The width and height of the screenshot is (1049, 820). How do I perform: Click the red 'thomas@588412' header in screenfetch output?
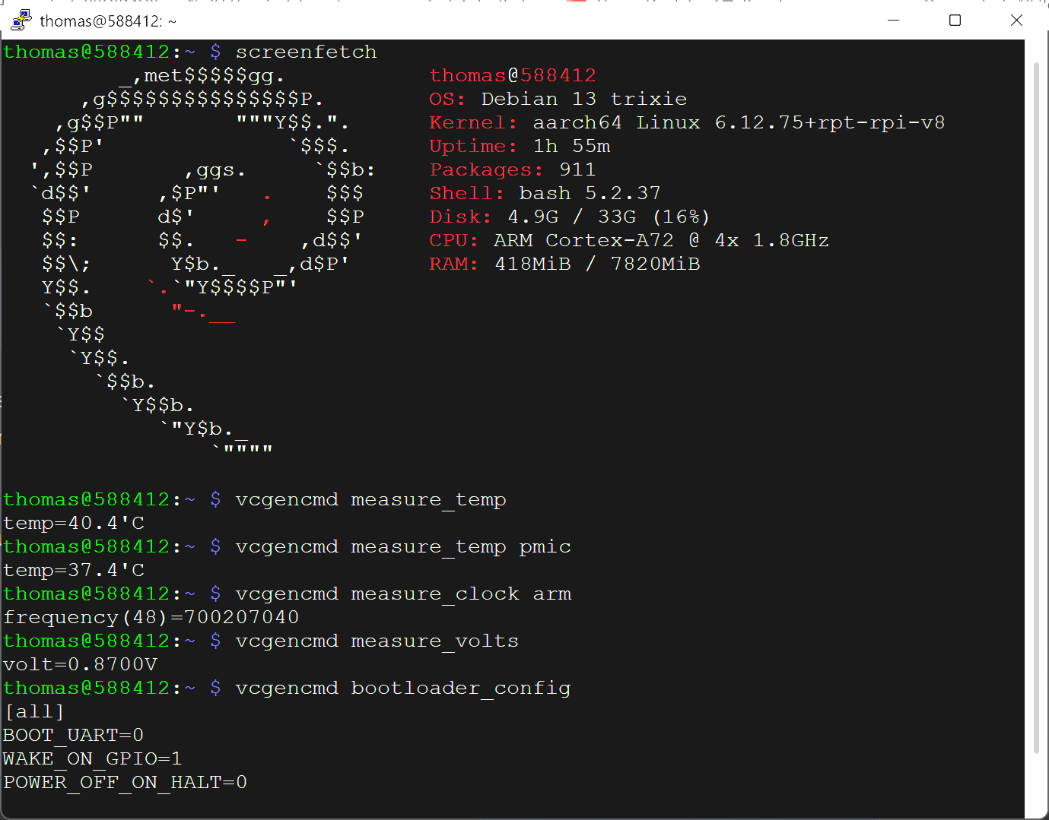click(x=513, y=75)
